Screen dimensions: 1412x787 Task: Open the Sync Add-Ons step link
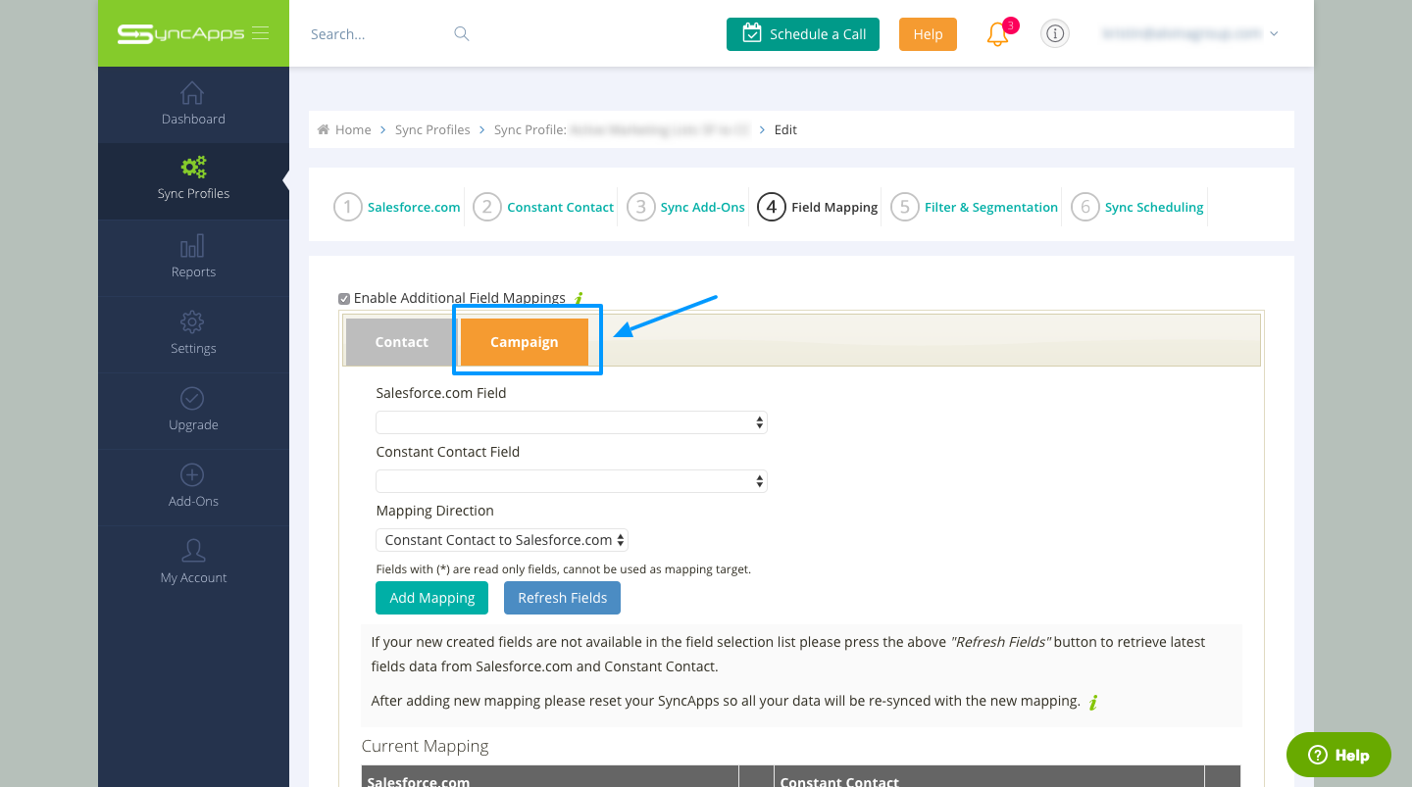703,207
